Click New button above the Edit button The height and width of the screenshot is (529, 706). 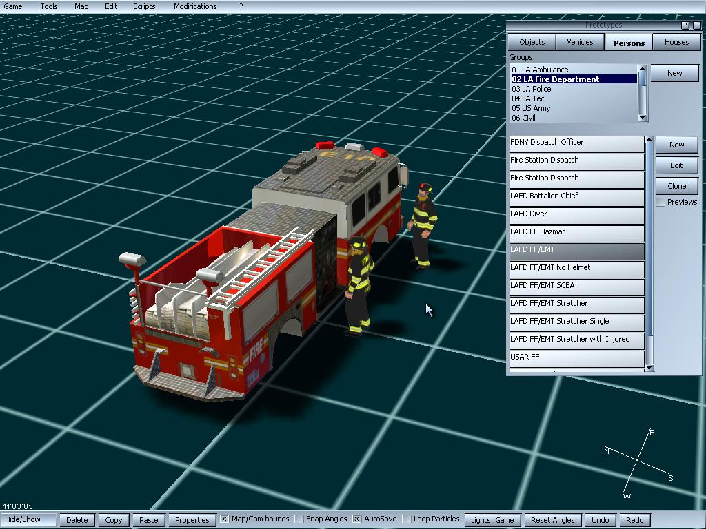pos(676,145)
